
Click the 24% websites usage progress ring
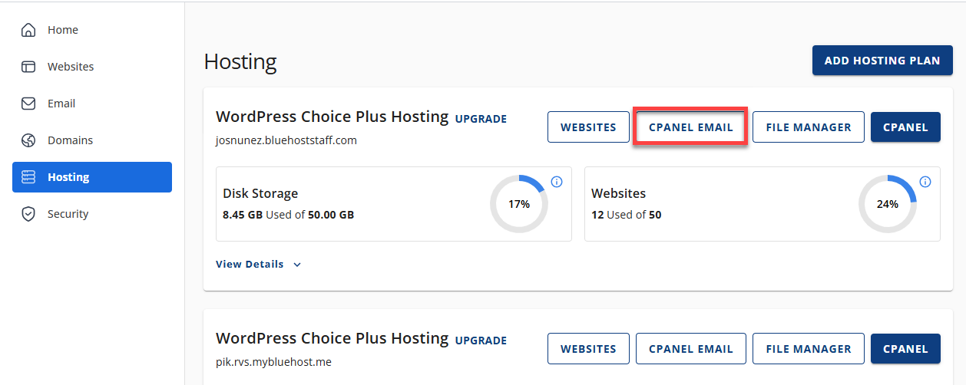[x=887, y=204]
